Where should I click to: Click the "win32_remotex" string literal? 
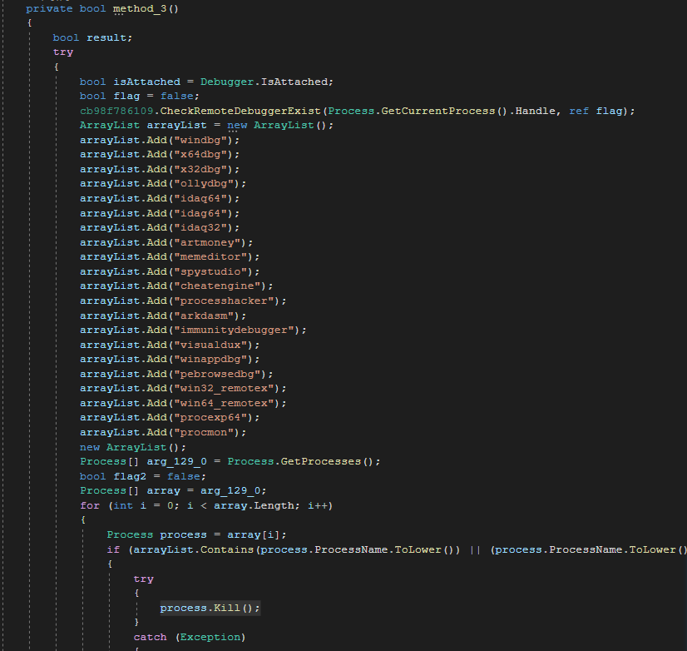click(x=224, y=388)
